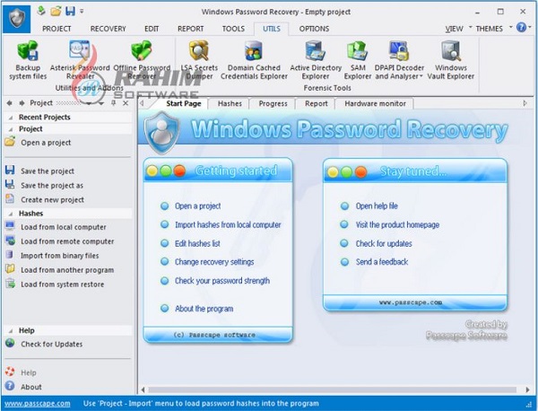Screen dimensions: 538x411
Task: Click the shield application button
Action: (16, 19)
